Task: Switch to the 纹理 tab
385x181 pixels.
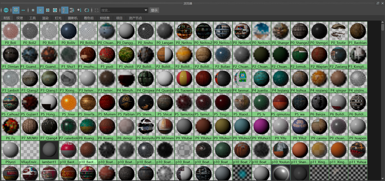Action: tap(20, 18)
